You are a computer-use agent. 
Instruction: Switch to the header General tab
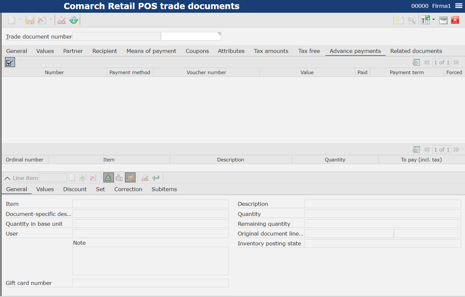(17, 51)
